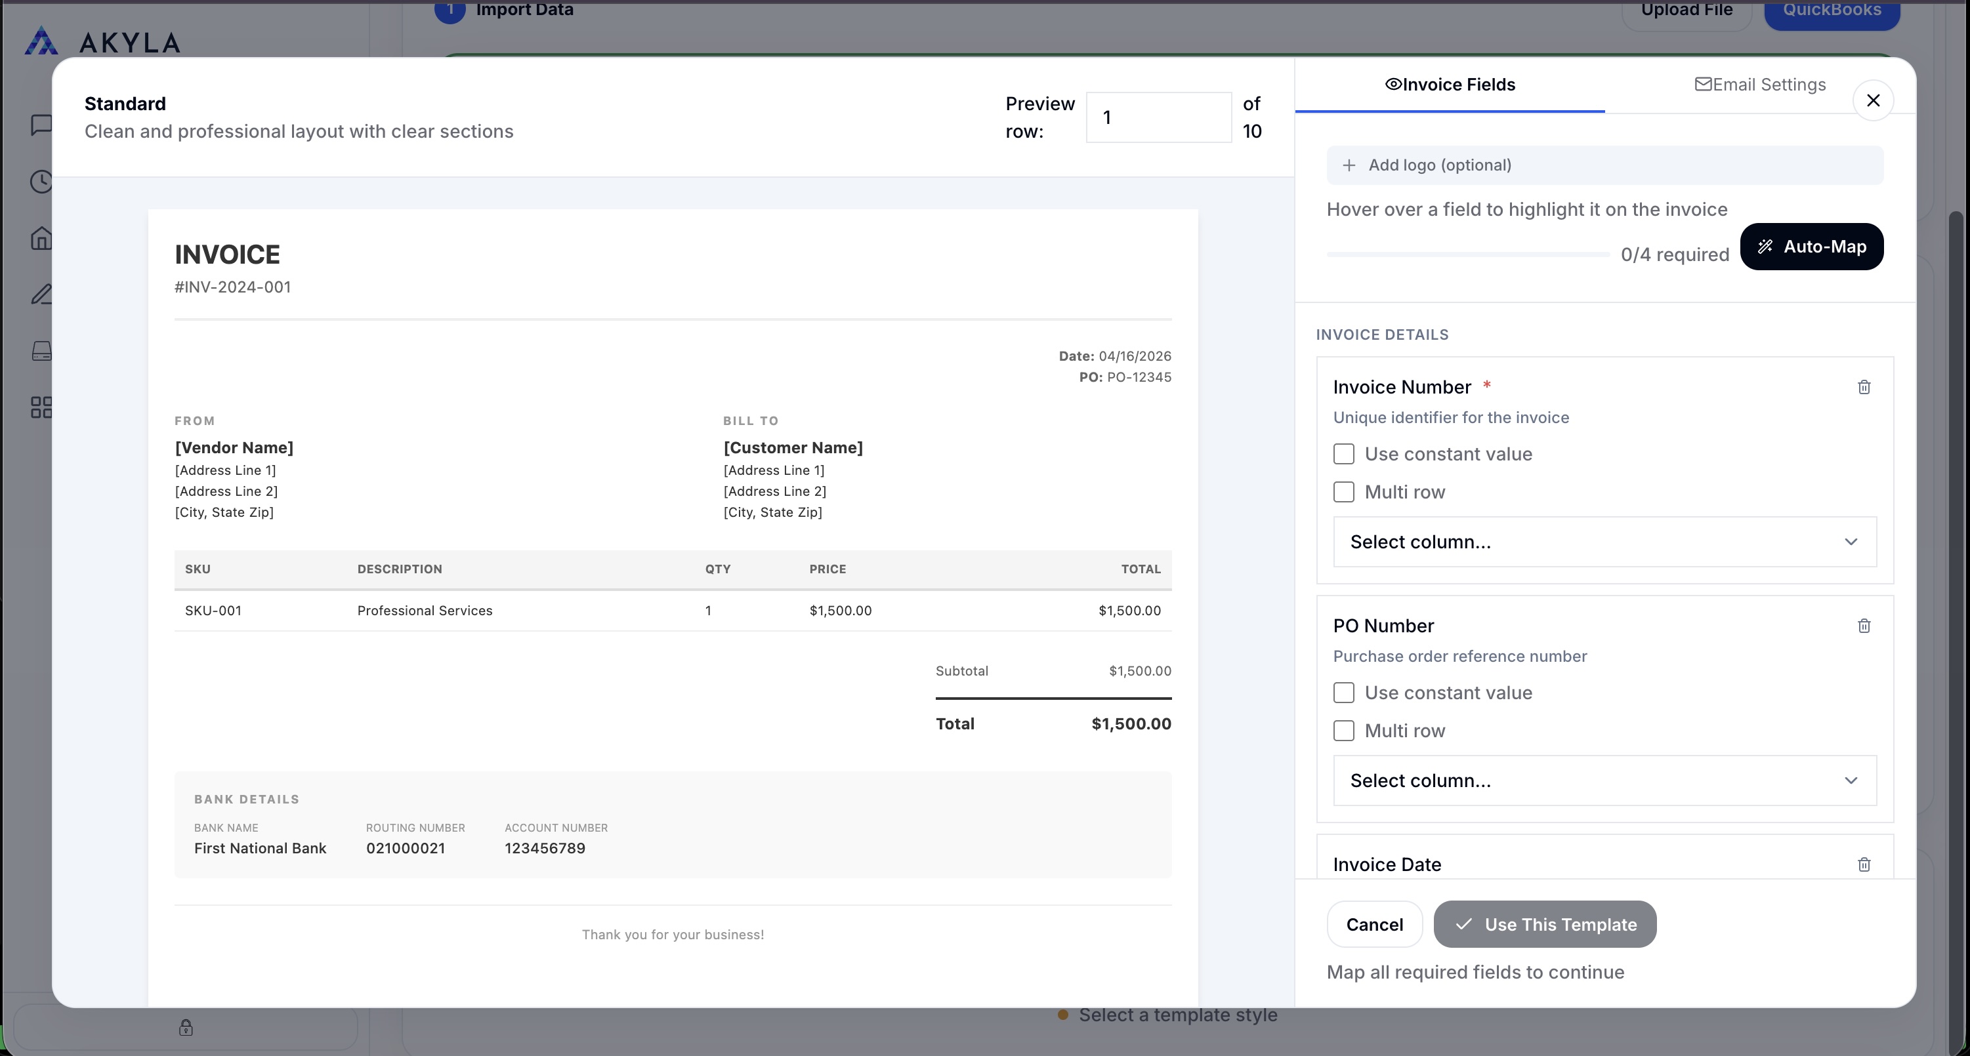Remove the PO Number field with its trash icon
Screen dimensions: 1970x1056
(x=1864, y=626)
